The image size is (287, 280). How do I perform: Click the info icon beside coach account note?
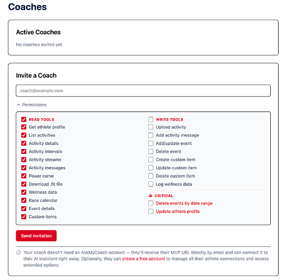[18, 253]
